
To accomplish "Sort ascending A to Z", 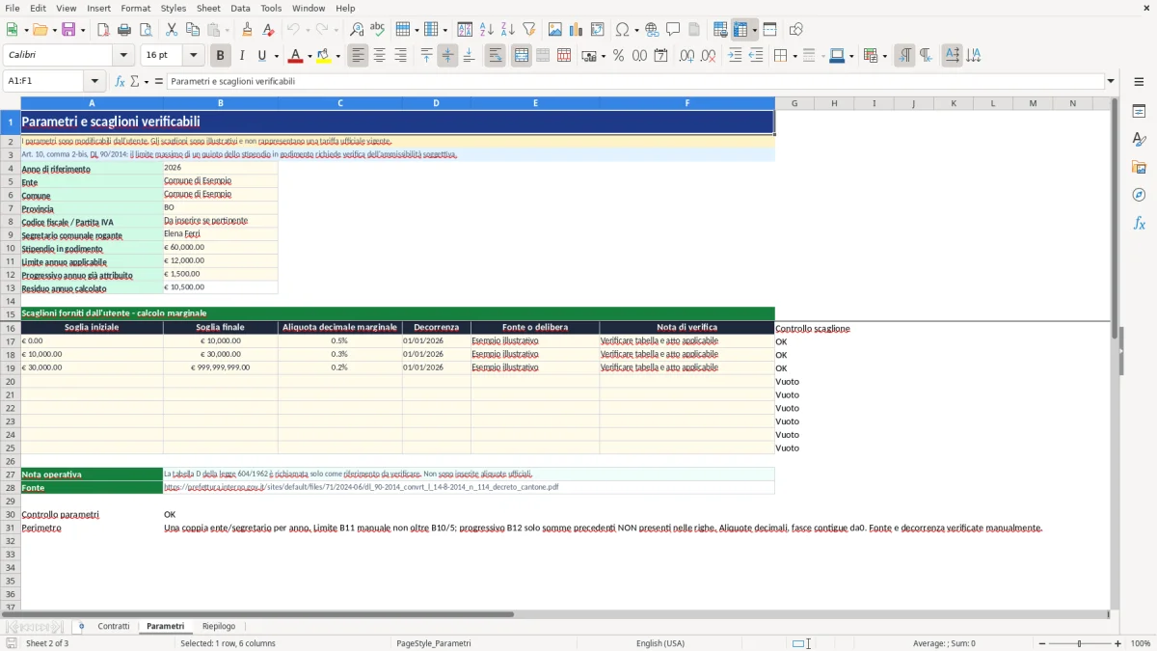I will coord(486,30).
